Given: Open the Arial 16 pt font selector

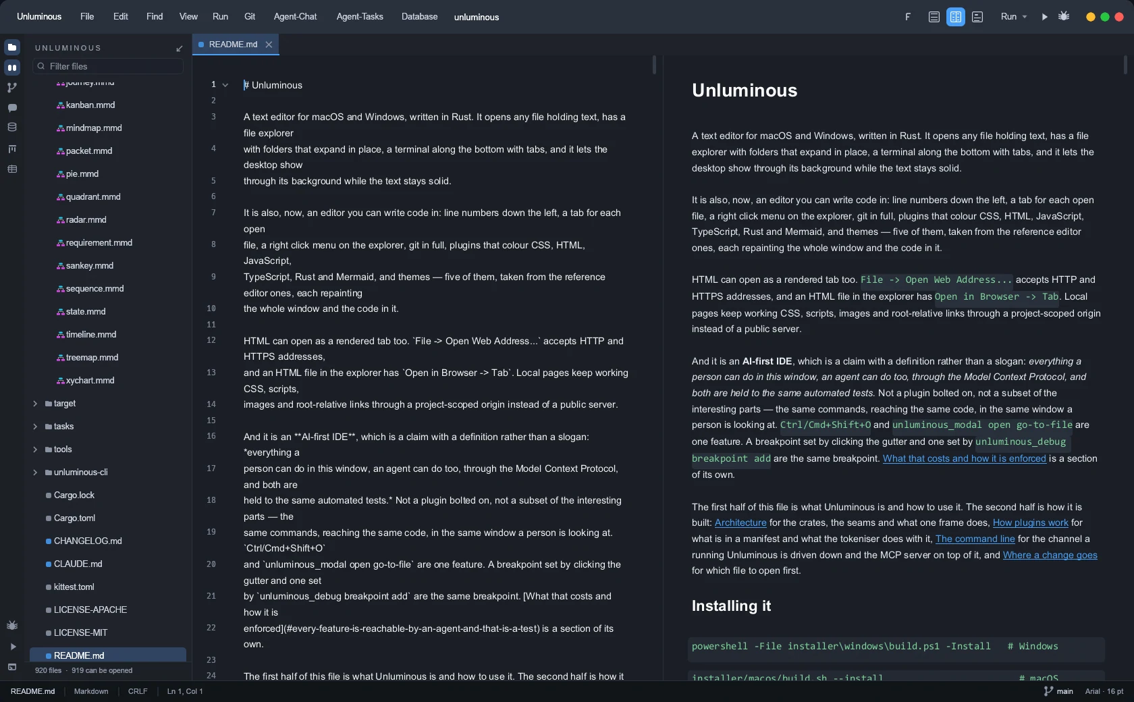Looking at the screenshot, I should click(x=1104, y=691).
